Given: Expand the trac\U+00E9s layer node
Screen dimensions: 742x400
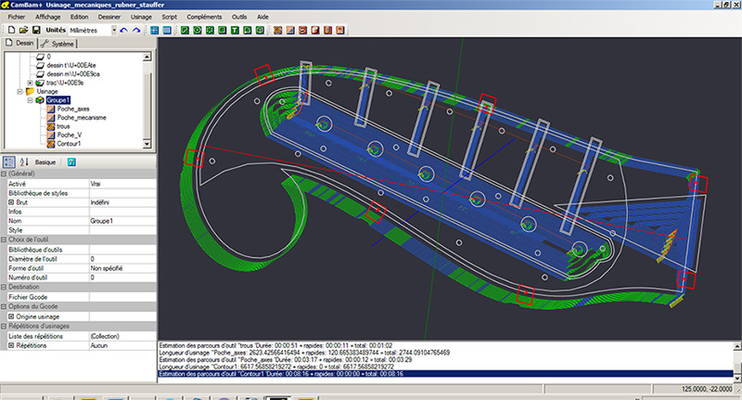Looking at the screenshot, I should click(x=30, y=83).
